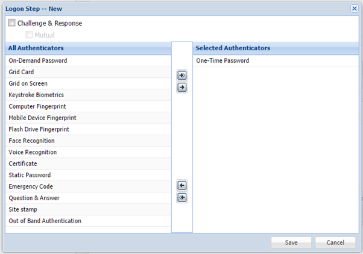Click the remove-all double left arrow button

(x=182, y=197)
